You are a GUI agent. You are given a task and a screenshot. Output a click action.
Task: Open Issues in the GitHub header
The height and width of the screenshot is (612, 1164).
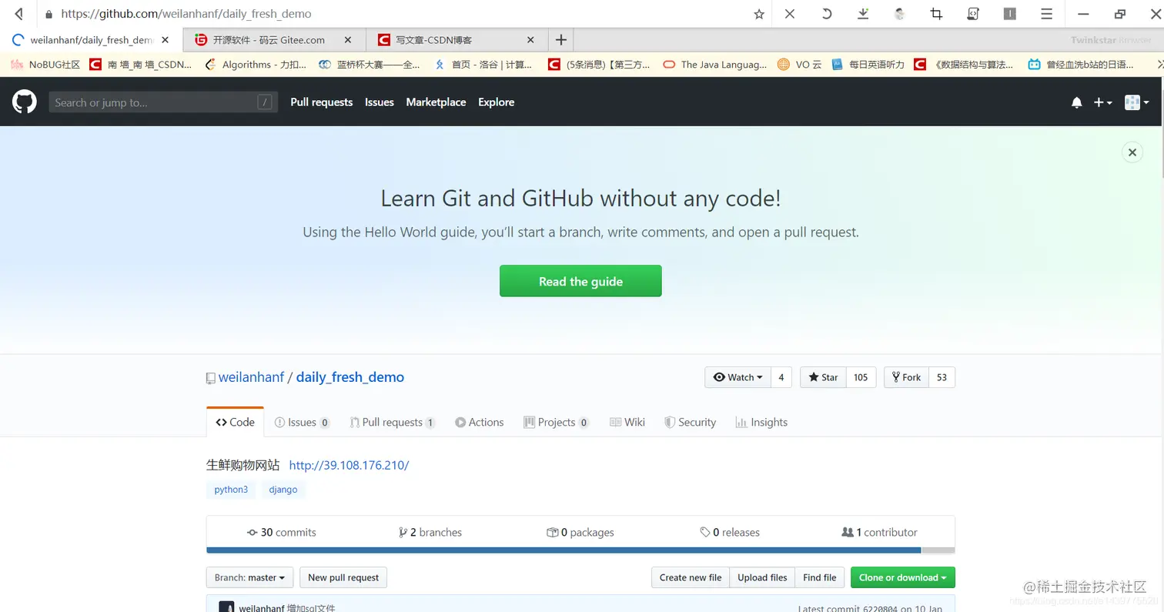379,102
